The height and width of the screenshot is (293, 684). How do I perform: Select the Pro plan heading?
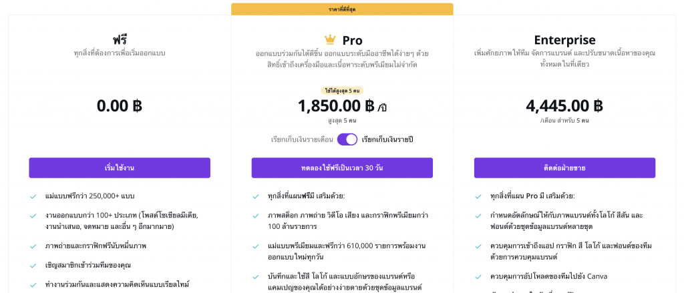[x=352, y=40]
